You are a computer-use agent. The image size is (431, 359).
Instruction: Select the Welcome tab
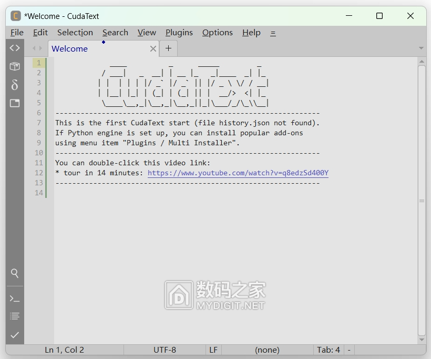[69, 49]
